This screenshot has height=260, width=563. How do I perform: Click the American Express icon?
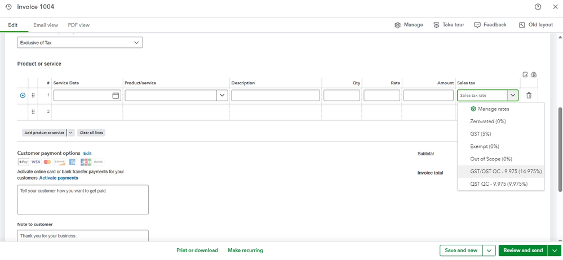(72, 162)
